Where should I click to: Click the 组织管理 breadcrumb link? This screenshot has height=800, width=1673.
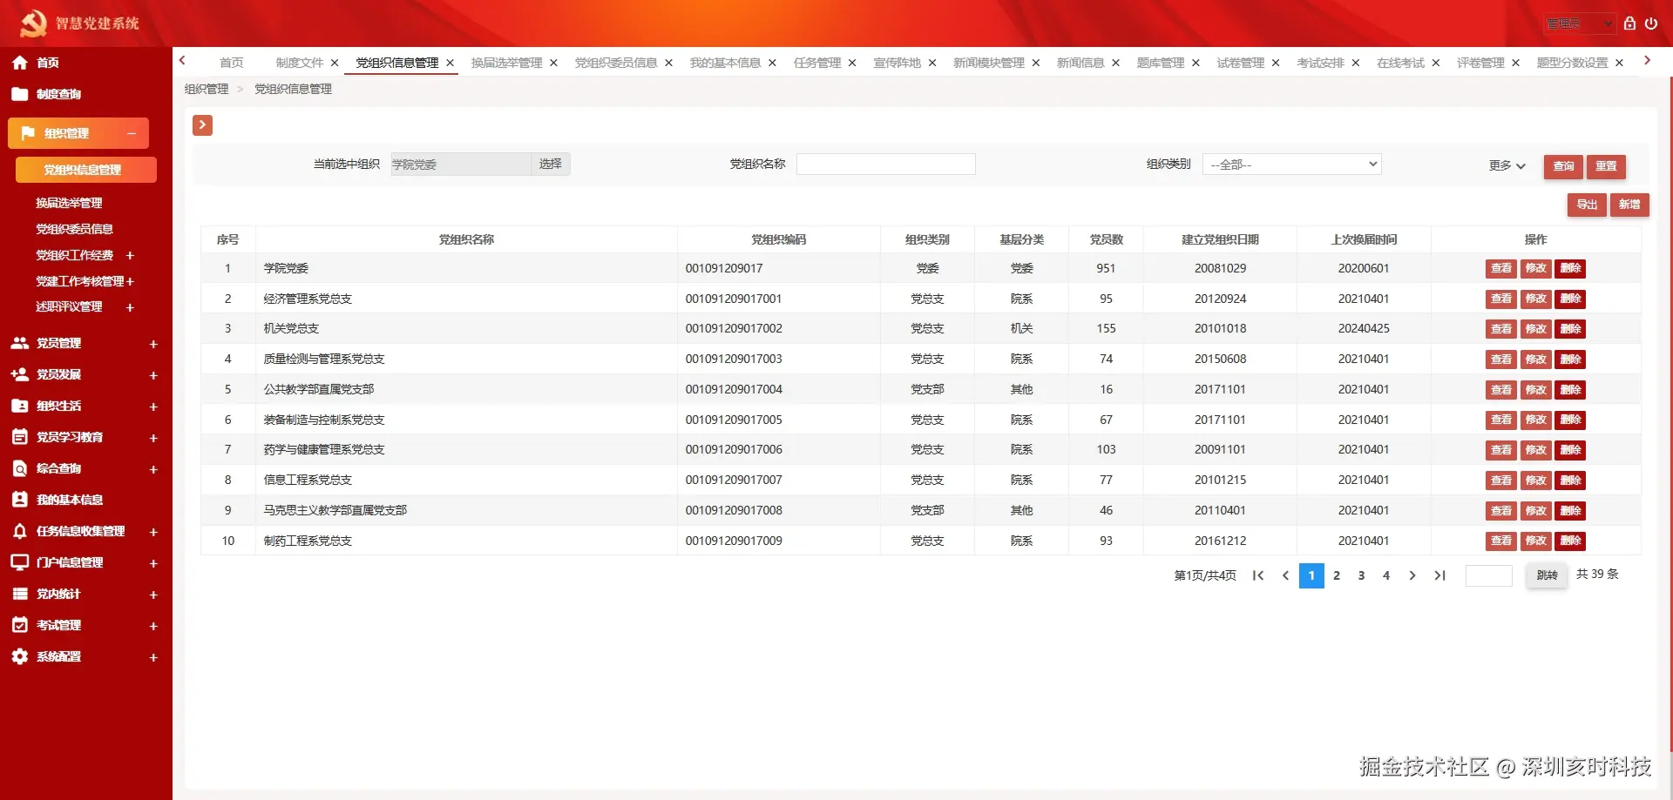(x=207, y=89)
